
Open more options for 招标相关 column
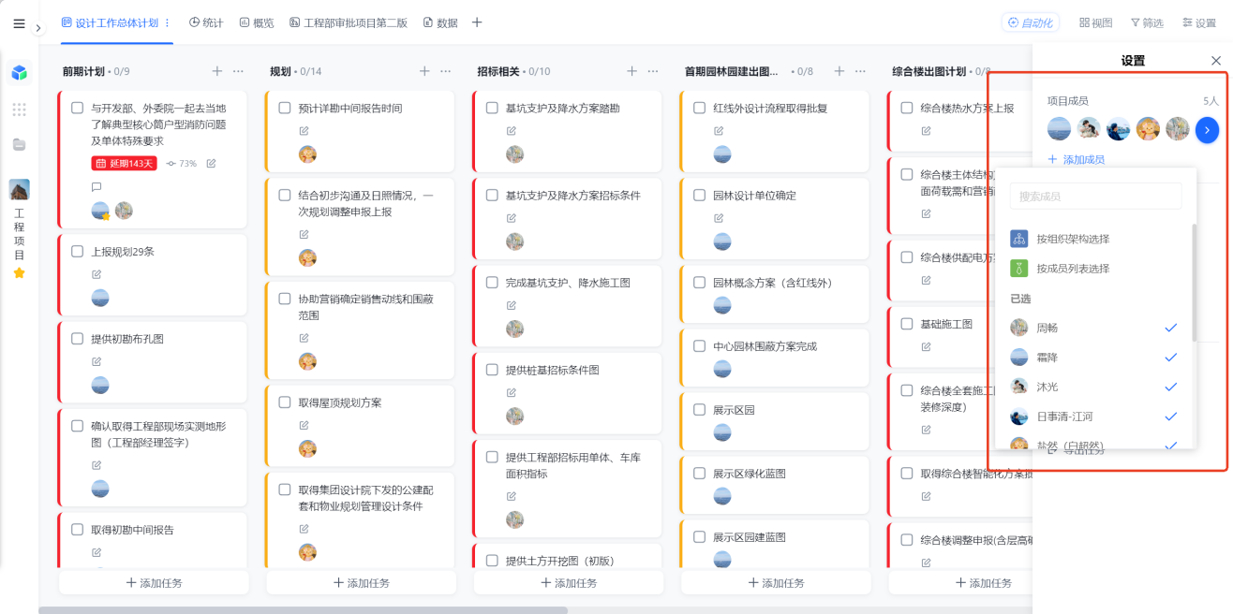(x=653, y=71)
